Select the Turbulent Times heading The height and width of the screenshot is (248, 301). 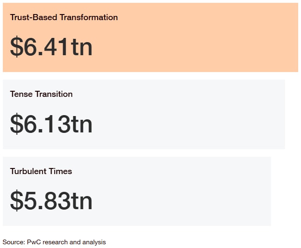(41, 171)
